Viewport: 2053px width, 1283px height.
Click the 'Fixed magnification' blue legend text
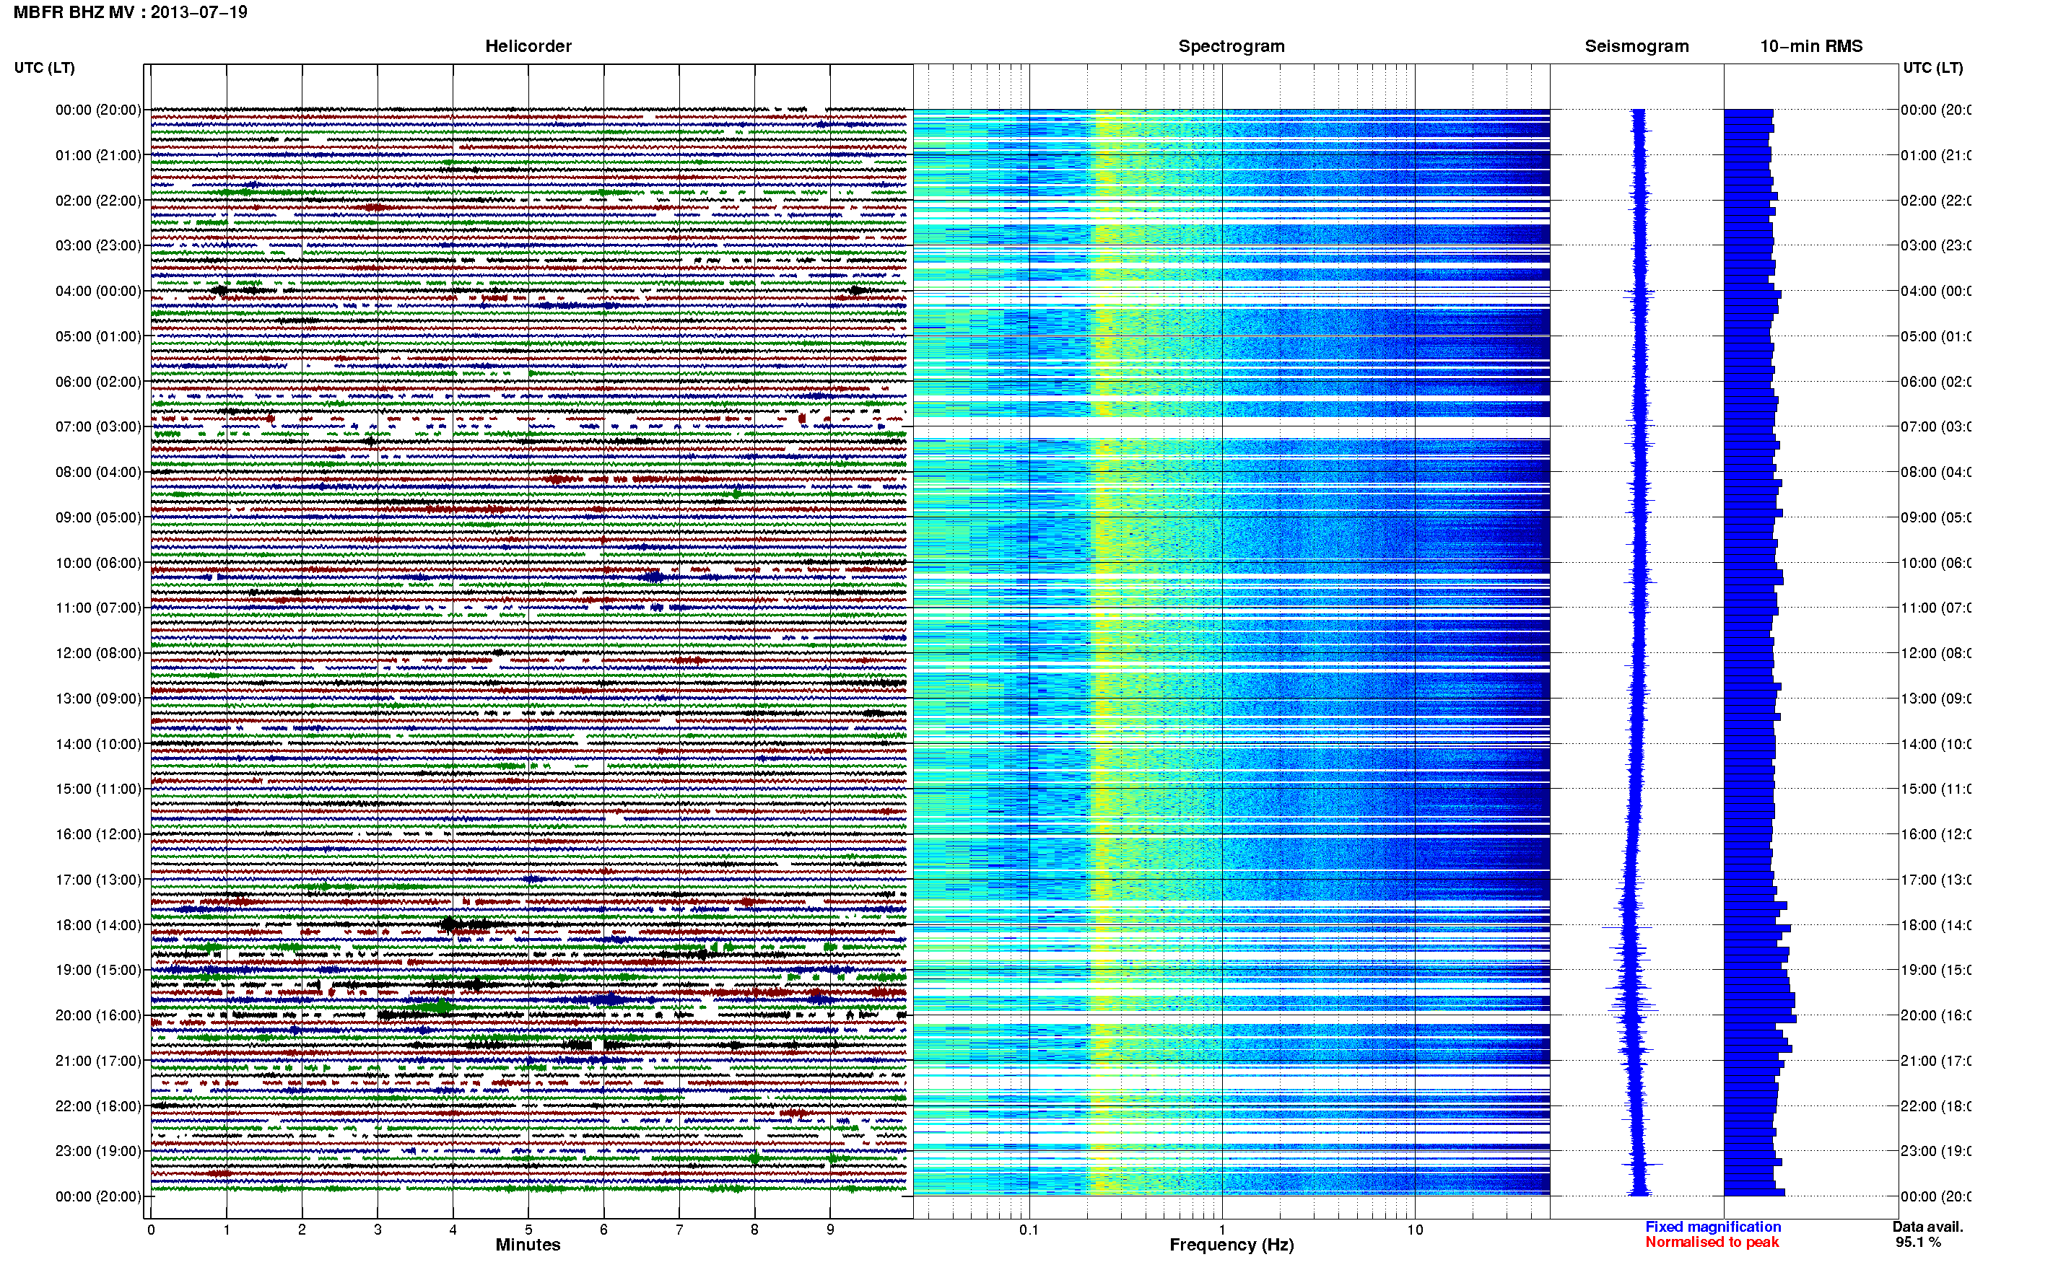tap(1713, 1227)
